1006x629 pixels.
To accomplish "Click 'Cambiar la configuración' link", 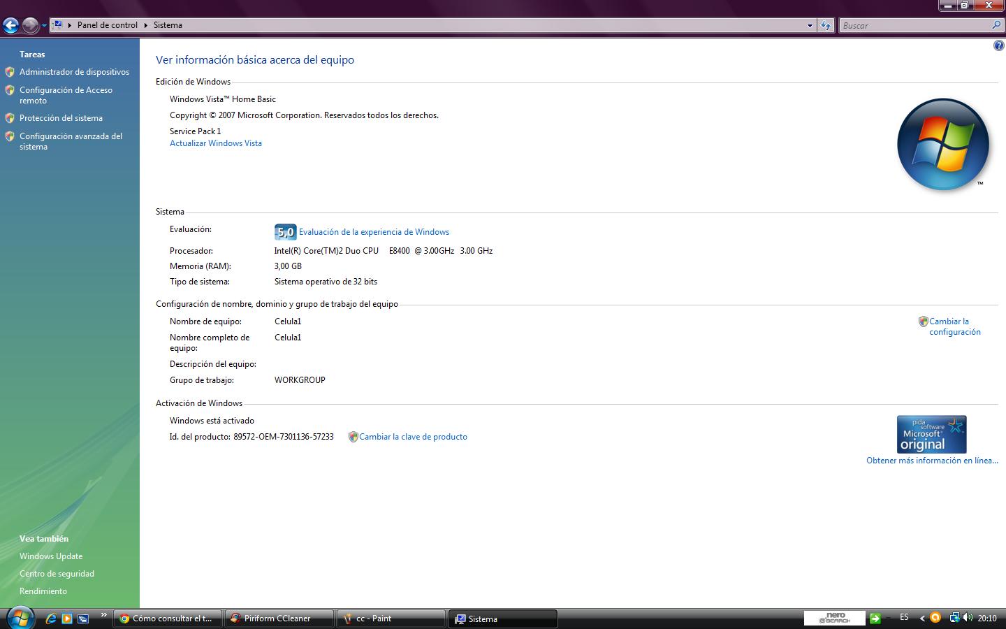I will (954, 326).
